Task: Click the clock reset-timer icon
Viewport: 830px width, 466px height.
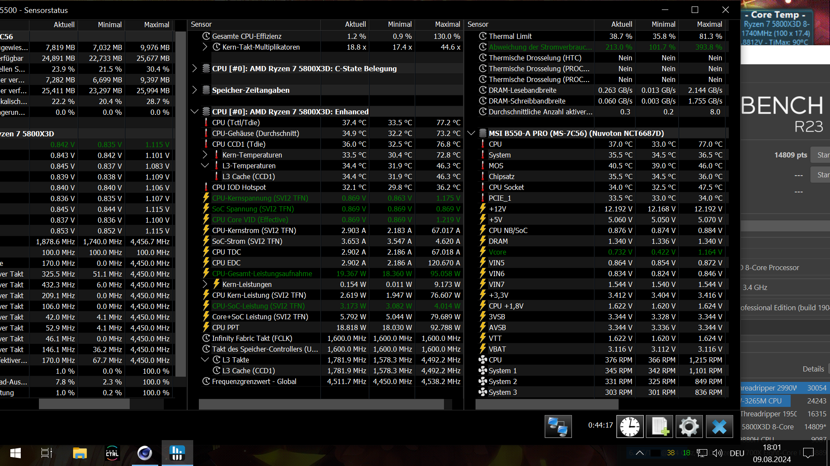Action: [630, 426]
